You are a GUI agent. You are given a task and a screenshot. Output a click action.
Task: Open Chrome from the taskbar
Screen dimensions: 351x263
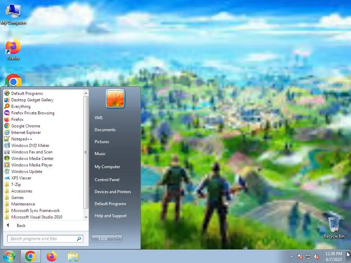point(31,256)
